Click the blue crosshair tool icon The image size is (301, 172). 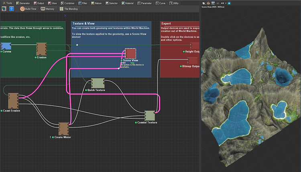click(x=12, y=9)
